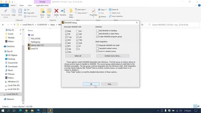Click the Search WinRAR 5.10 Full field
The height and width of the screenshot is (113, 201).
tap(173, 25)
